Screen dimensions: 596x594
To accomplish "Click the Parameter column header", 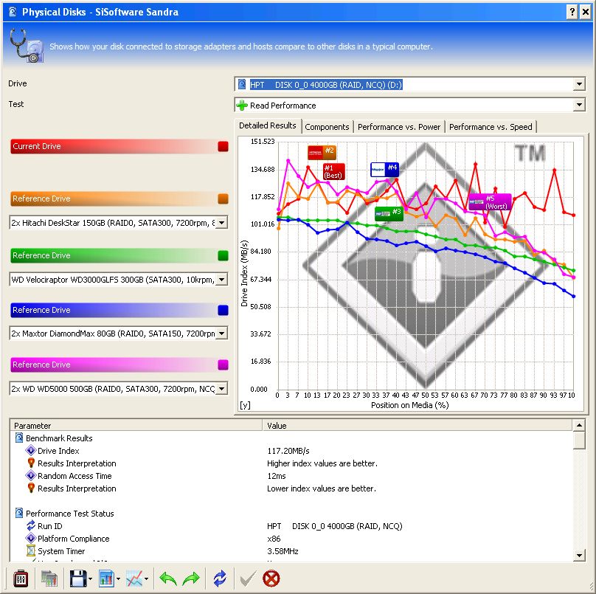I will coord(137,426).
